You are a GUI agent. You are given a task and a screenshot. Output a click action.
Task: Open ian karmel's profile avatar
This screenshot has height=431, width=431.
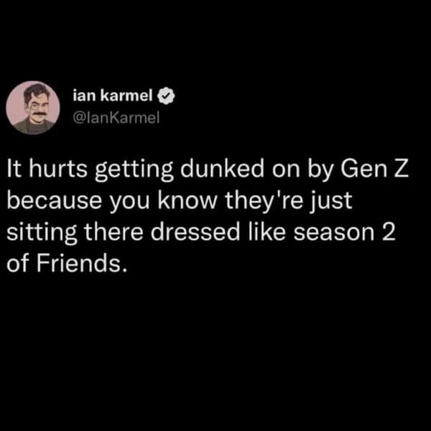33,108
